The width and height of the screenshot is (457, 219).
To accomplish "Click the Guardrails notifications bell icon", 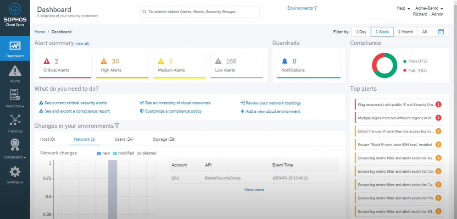I will 285,61.
